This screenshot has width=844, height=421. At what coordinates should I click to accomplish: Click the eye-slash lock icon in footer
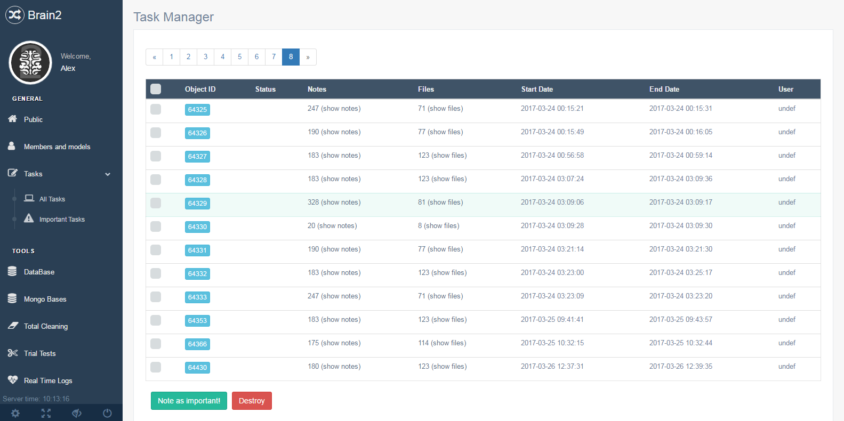point(77,413)
